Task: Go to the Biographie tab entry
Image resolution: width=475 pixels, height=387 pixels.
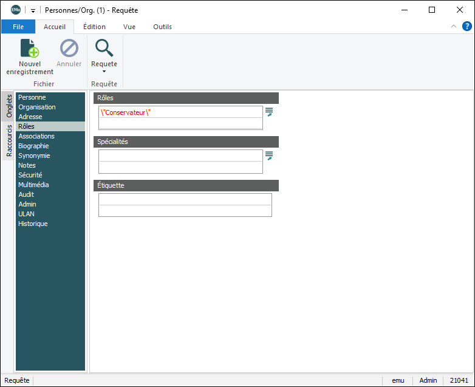Action: tap(34, 146)
